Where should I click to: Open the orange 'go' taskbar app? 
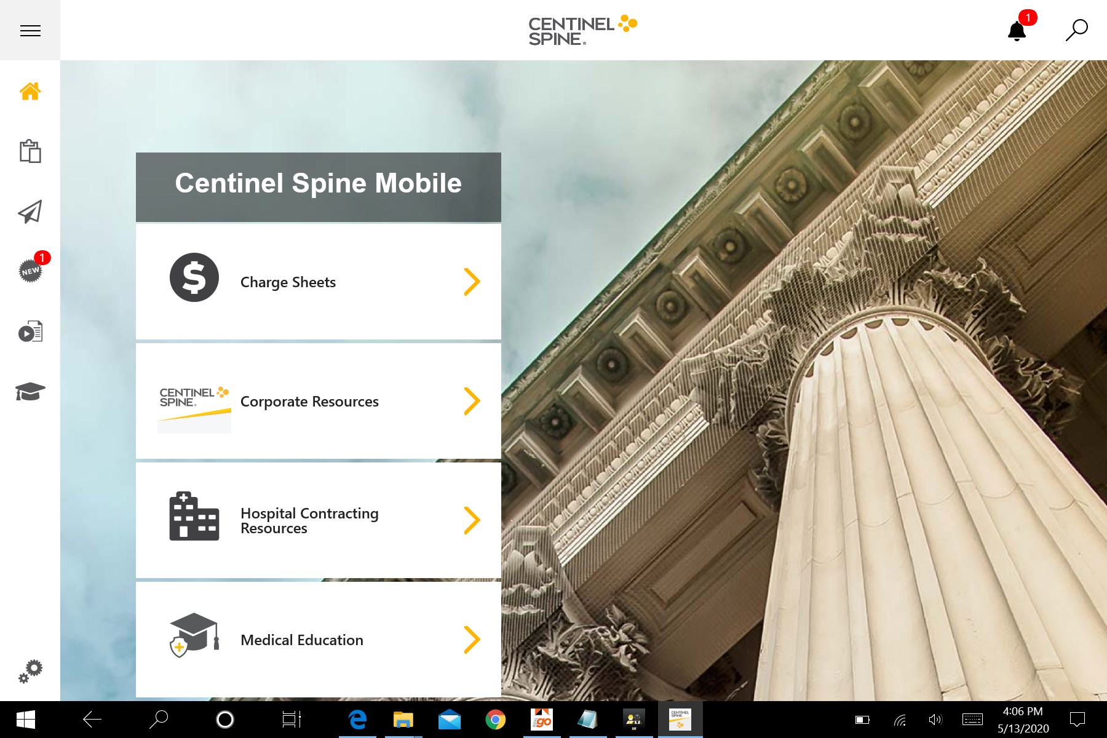coord(542,720)
